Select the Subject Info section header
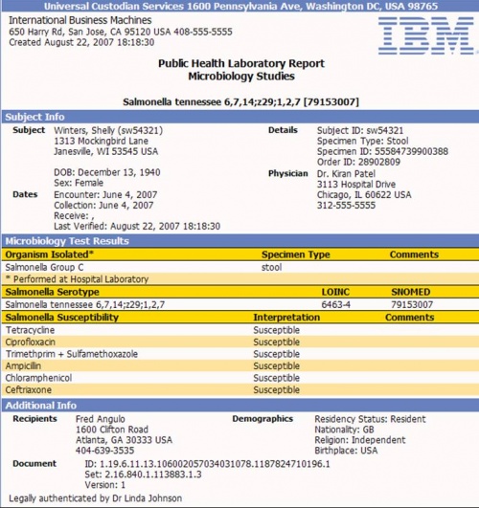The width and height of the screenshot is (479, 508). [x=240, y=117]
